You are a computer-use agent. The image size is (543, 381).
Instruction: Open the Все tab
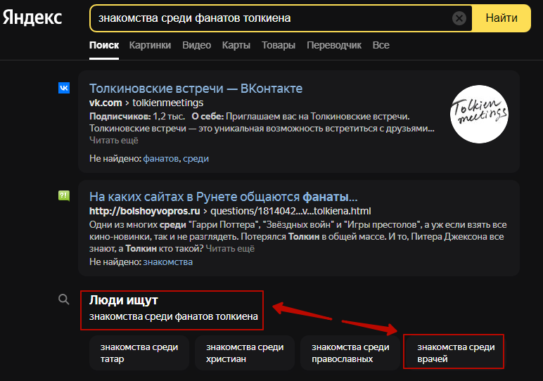tap(381, 45)
